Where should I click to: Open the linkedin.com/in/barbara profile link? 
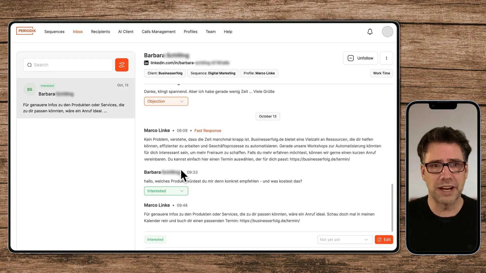coord(173,63)
